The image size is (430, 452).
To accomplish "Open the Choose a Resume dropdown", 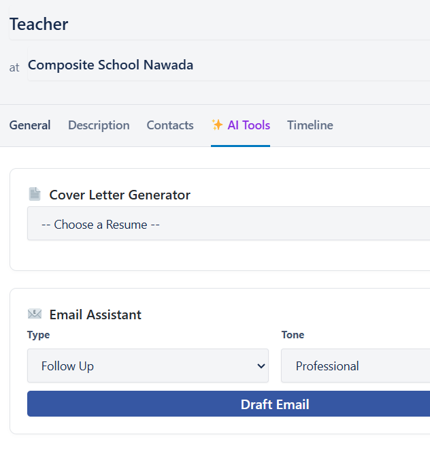I will pos(229,224).
